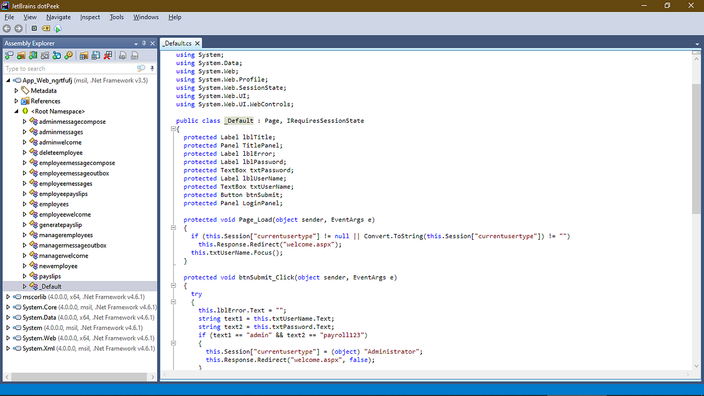The width and height of the screenshot is (704, 396).
Task: Generate PDB files via the PDB toolbar icon
Action: pos(134,55)
